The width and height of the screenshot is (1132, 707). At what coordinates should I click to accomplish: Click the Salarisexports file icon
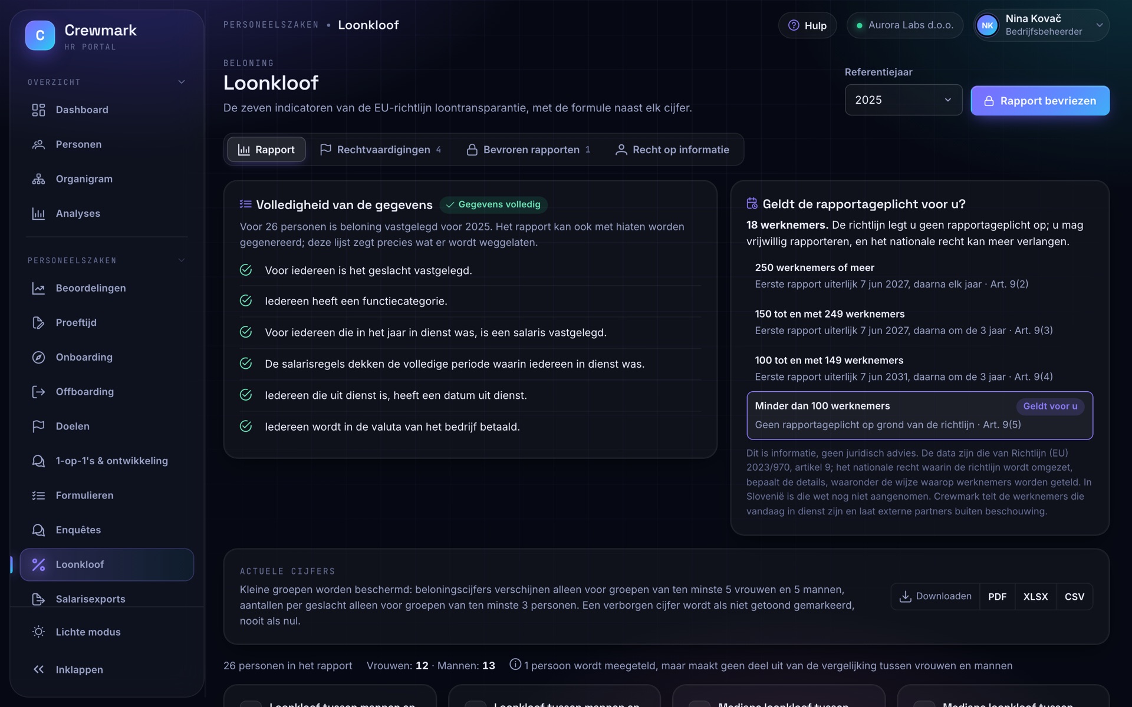(38, 599)
